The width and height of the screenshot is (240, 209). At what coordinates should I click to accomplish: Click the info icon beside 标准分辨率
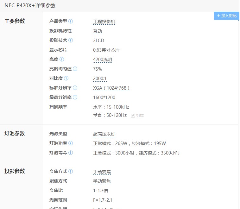point(75,88)
